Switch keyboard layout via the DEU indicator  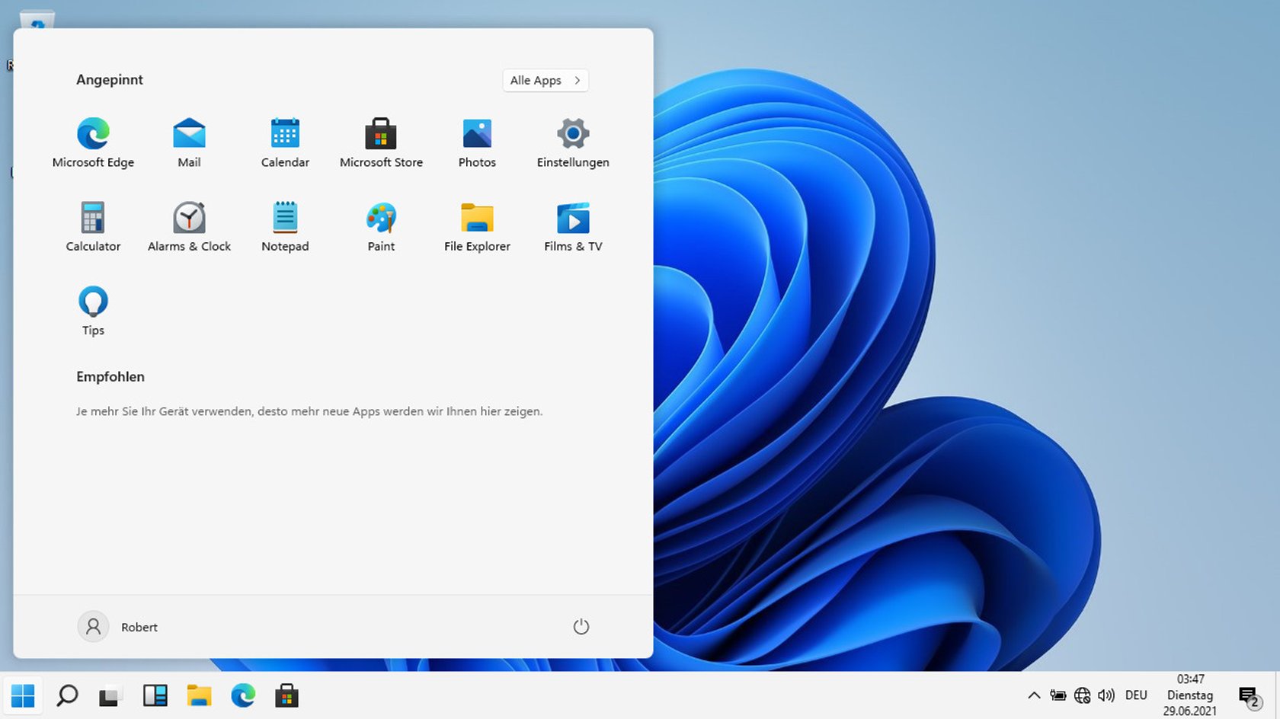click(x=1136, y=695)
